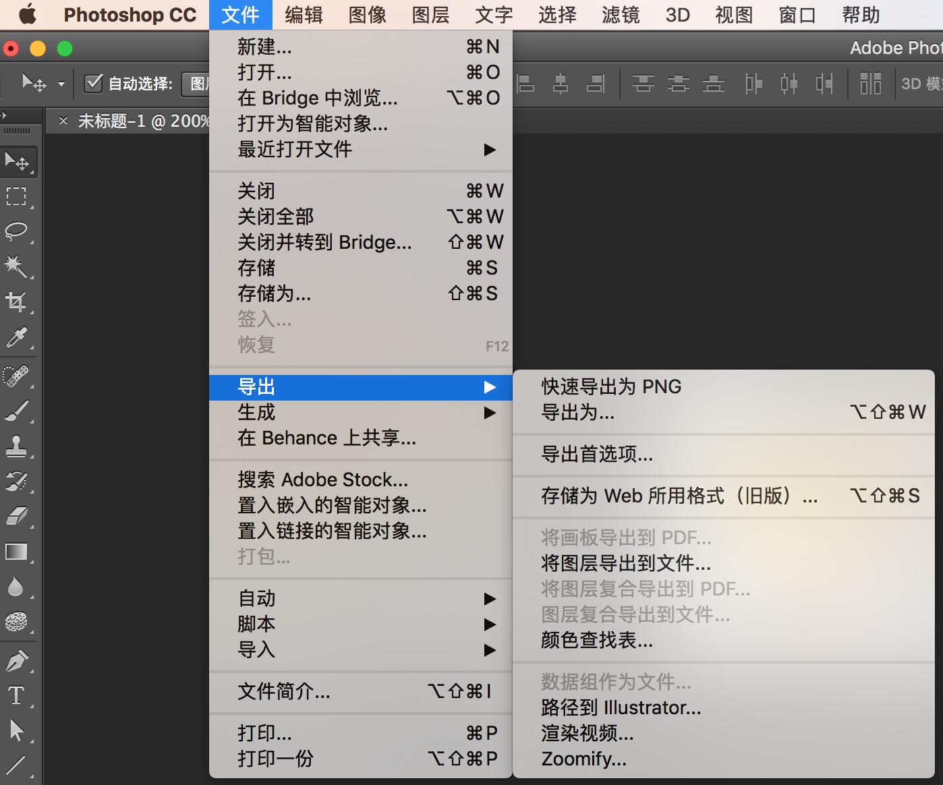Uncheck the 自动选择 checkbox in options bar
This screenshot has height=785, width=943.
[93, 84]
